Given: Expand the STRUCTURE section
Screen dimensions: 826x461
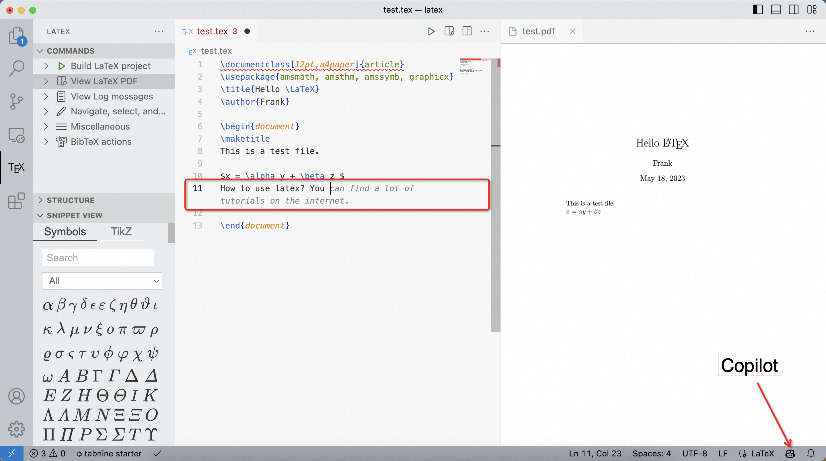Looking at the screenshot, I should tap(104, 200).
